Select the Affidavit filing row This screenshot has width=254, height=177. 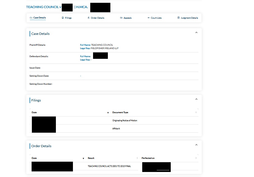pos(114,128)
